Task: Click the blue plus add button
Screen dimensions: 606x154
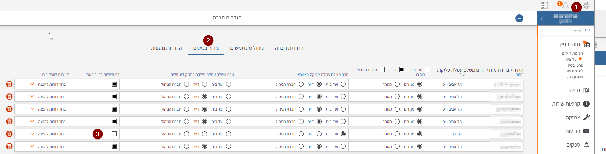Action: click(519, 18)
